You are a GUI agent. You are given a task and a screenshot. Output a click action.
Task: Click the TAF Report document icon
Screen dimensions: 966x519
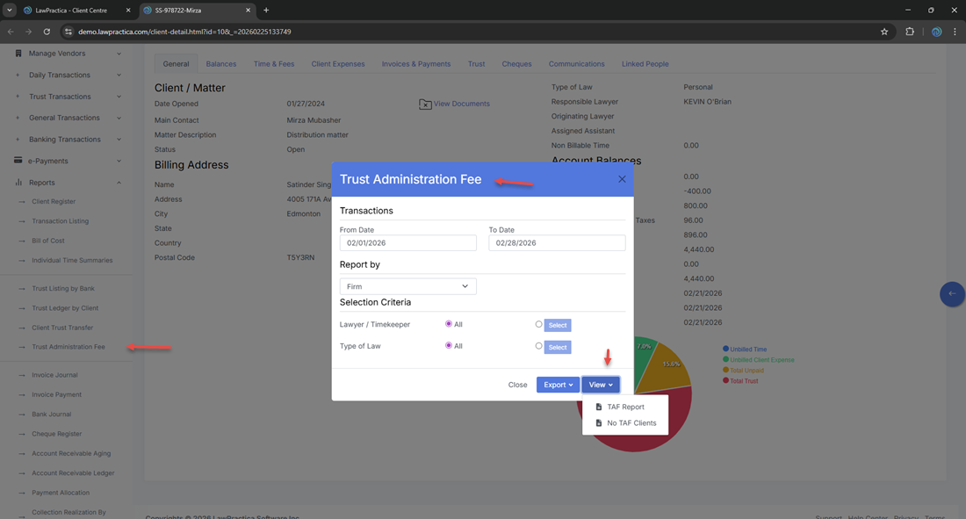(599, 407)
